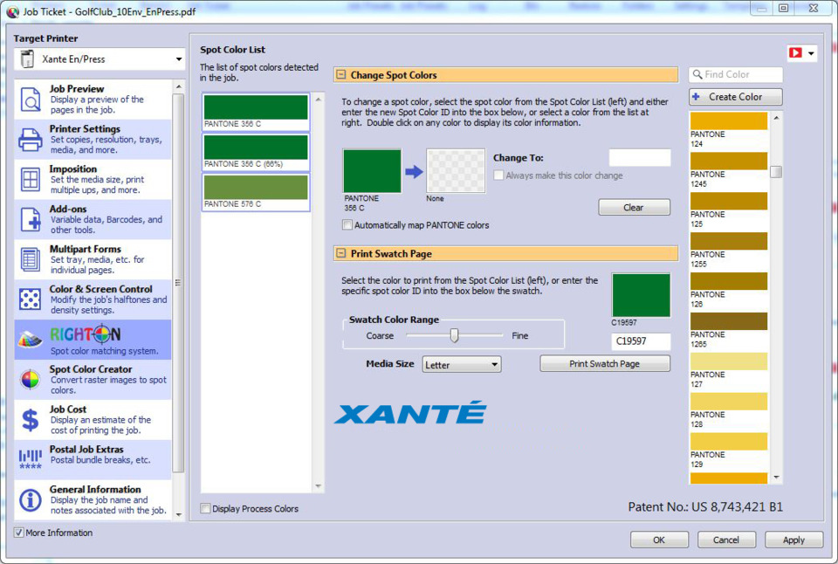Click the Job Cost dollar sign icon
Image resolution: width=838 pixels, height=564 pixels.
30,420
